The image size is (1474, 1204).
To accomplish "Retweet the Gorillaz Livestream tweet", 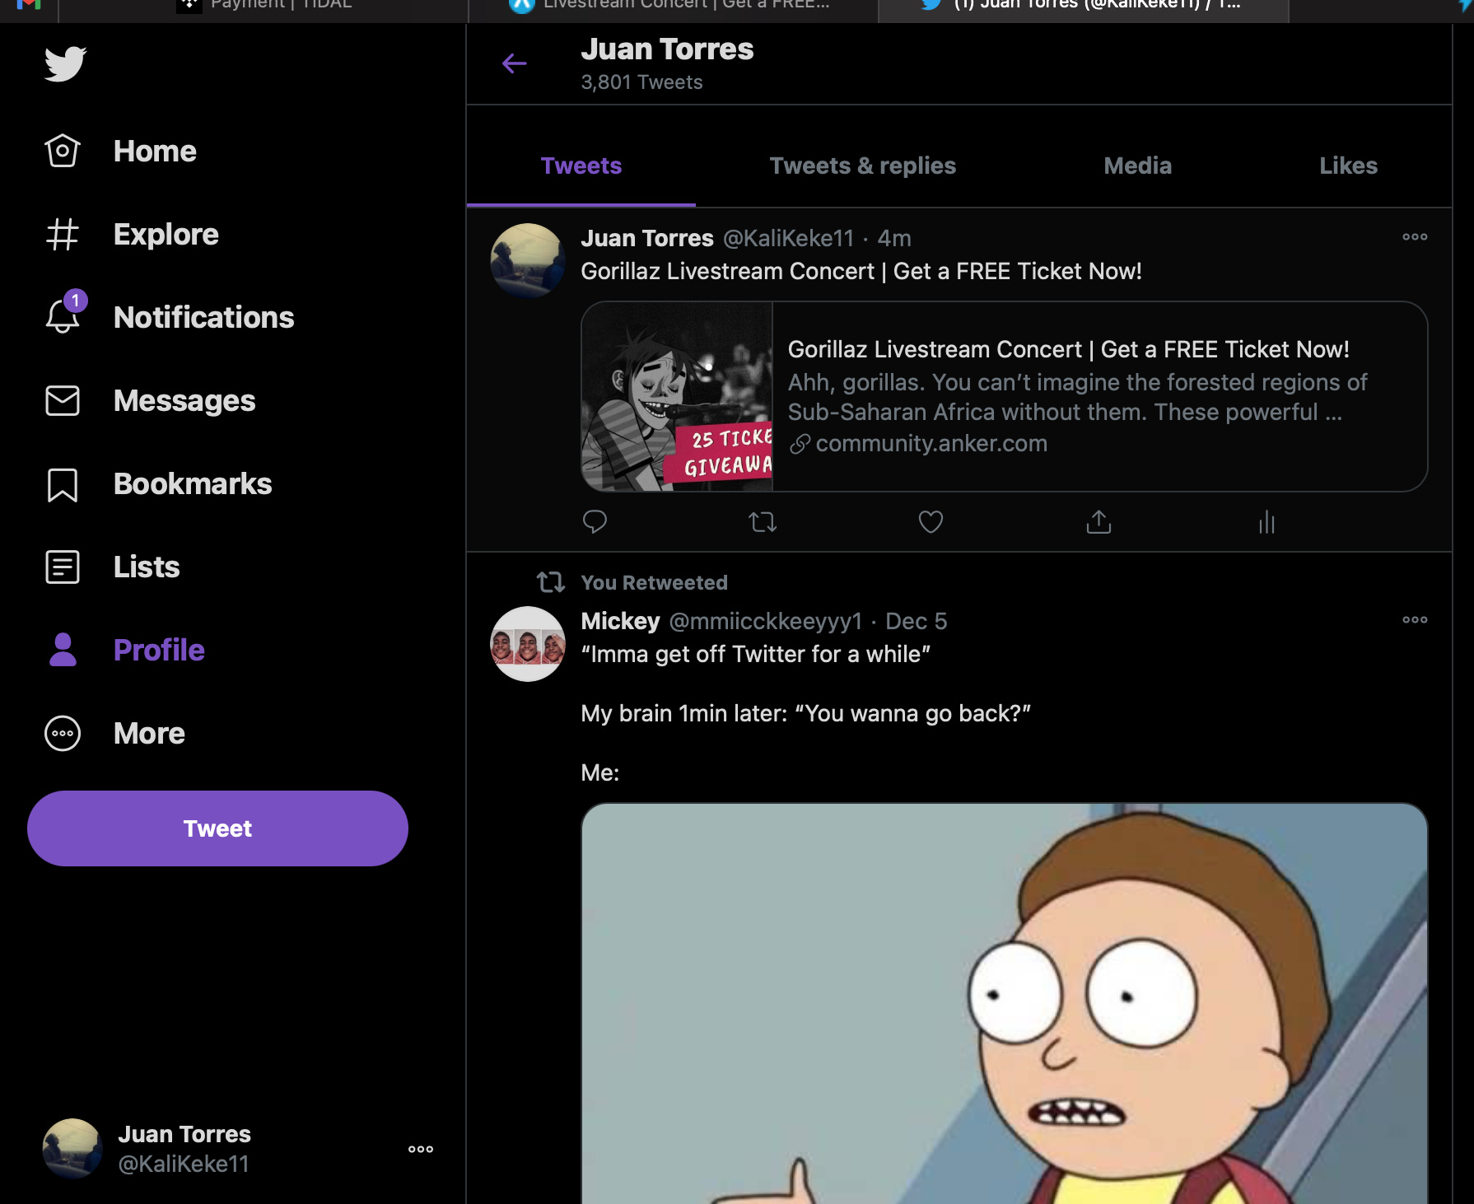I will click(x=763, y=522).
